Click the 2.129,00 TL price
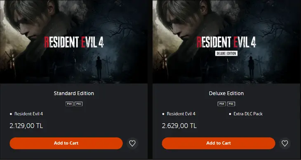 pyautogui.click(x=26, y=126)
